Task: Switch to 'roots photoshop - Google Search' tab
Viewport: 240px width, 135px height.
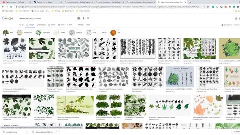Action: [x=109, y=2]
